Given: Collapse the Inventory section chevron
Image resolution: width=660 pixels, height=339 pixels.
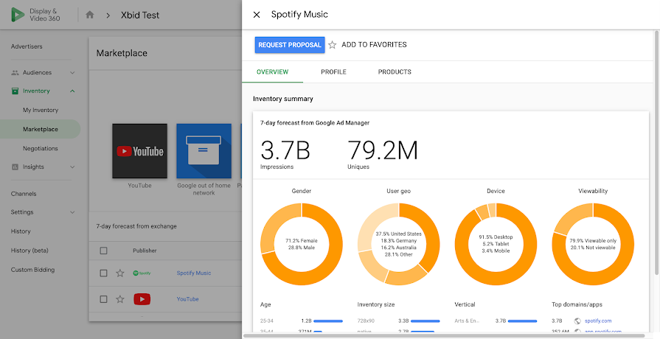Looking at the screenshot, I should tap(72, 91).
